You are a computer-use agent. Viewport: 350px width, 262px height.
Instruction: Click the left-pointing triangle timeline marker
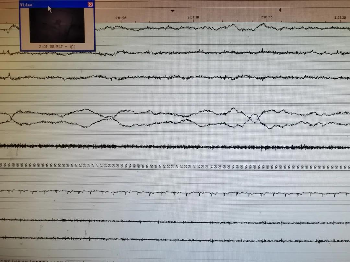tap(280, 10)
